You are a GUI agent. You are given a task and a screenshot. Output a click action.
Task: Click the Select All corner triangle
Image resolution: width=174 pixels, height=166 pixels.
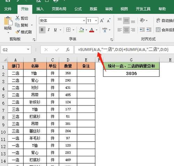pos(5,60)
